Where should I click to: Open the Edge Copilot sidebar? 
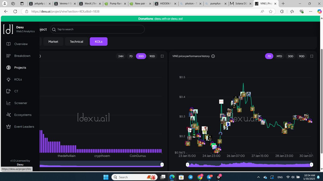click(319, 12)
